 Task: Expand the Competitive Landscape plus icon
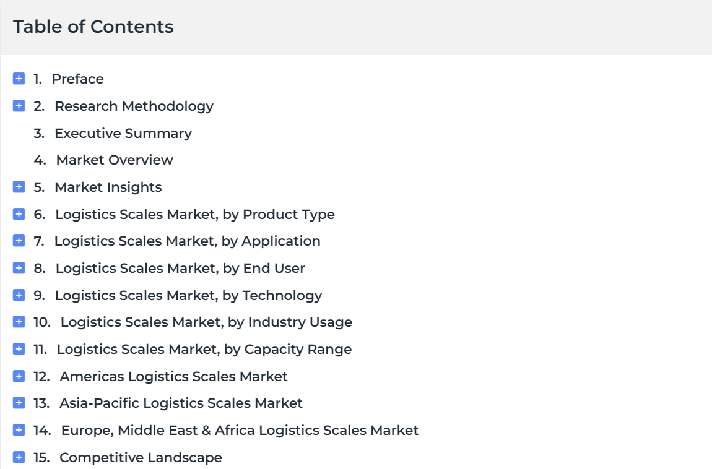pyautogui.click(x=19, y=457)
